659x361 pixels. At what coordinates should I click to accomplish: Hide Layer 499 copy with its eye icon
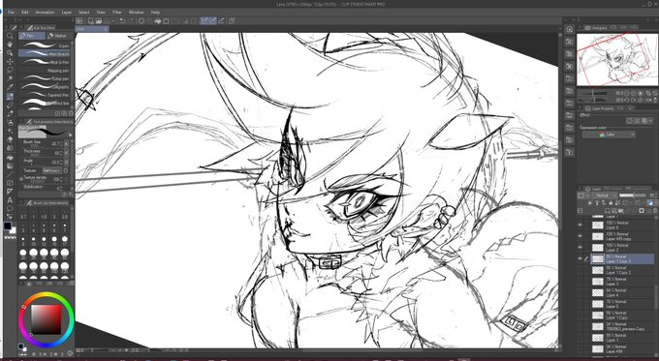click(580, 236)
